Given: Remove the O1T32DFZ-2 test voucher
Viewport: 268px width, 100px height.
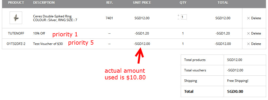Looking at the screenshot, I should 254,44.
